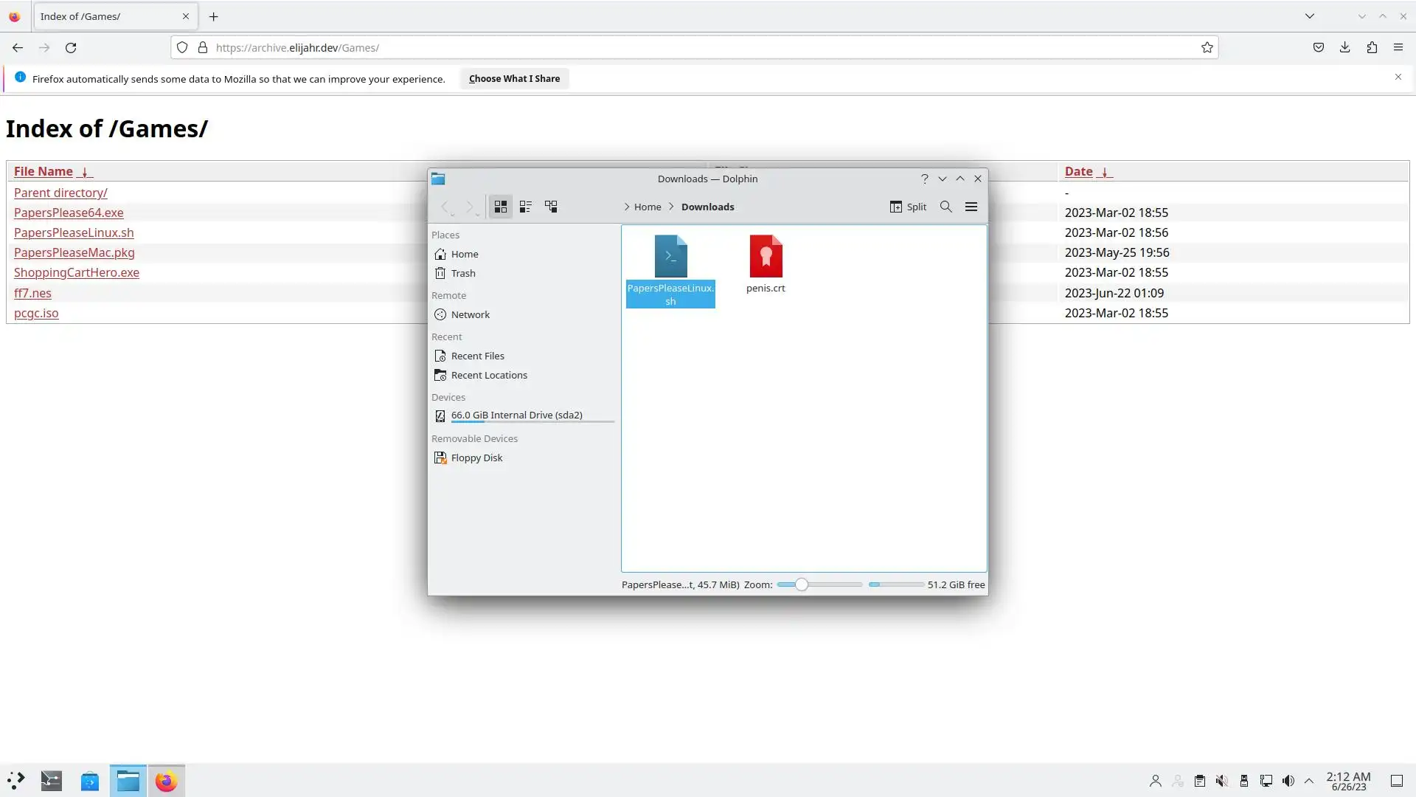This screenshot has height=797, width=1416.
Task: Switch Dolphin to Icons view mode
Action: tap(501, 207)
